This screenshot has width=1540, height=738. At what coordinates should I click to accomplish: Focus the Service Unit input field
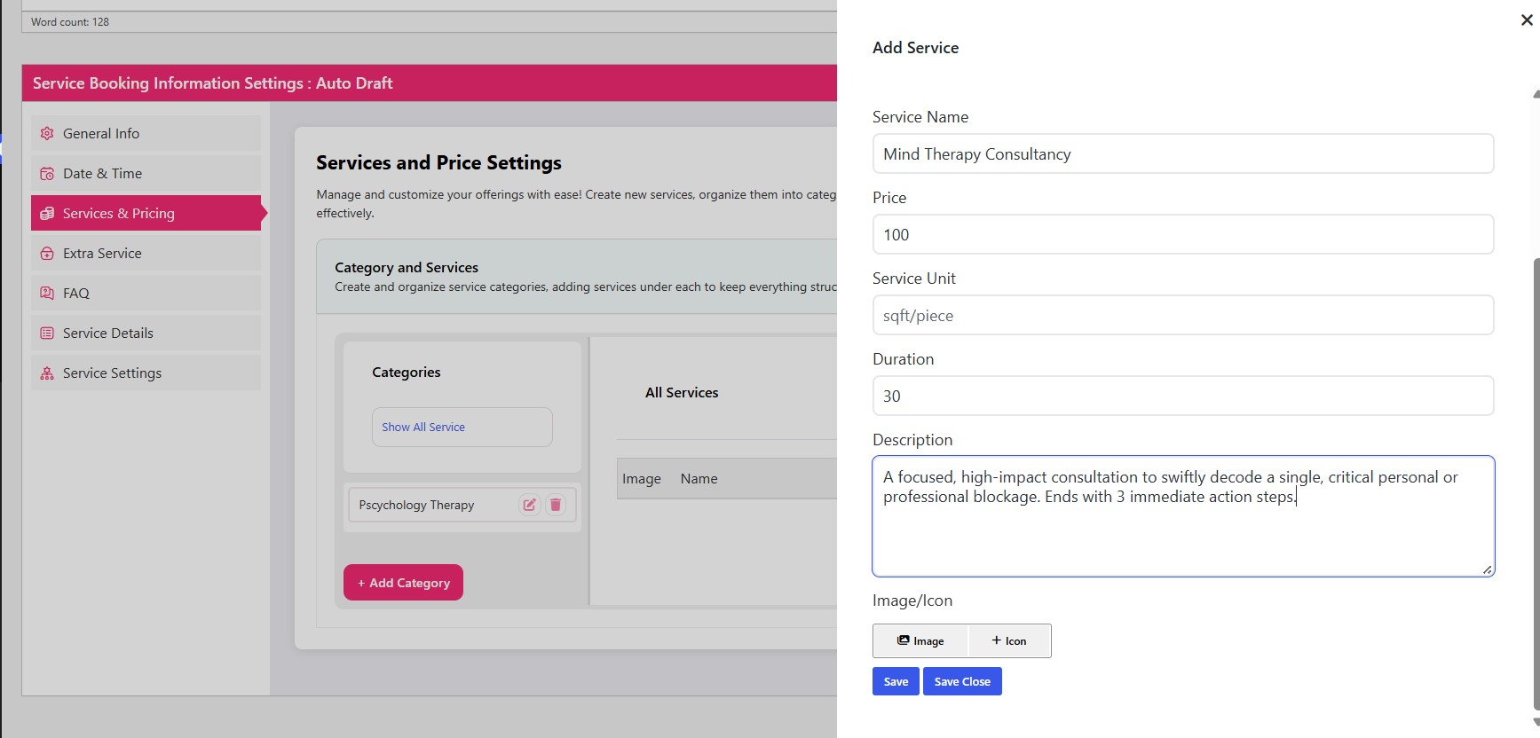coord(1182,316)
